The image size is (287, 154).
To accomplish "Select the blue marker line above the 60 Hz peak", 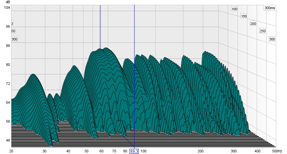I will (x=100, y=27).
